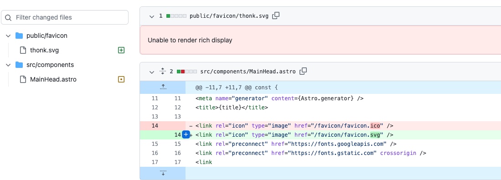Click the diffstat squares for thonk.svg
501x180 pixels.
(x=176, y=16)
